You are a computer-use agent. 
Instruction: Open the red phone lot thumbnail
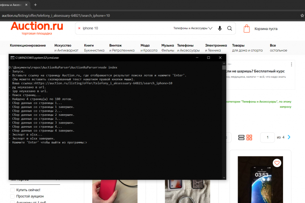[115, 191]
